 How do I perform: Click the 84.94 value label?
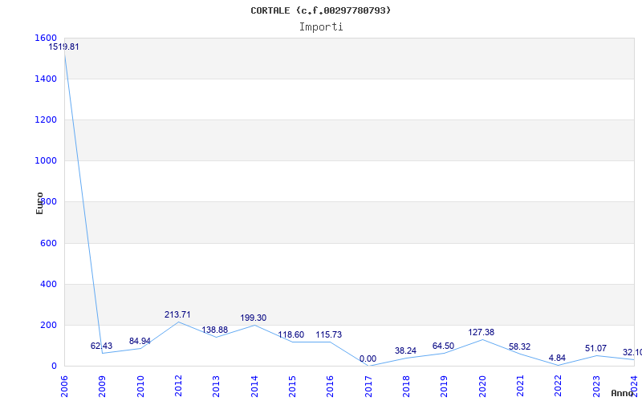click(140, 342)
